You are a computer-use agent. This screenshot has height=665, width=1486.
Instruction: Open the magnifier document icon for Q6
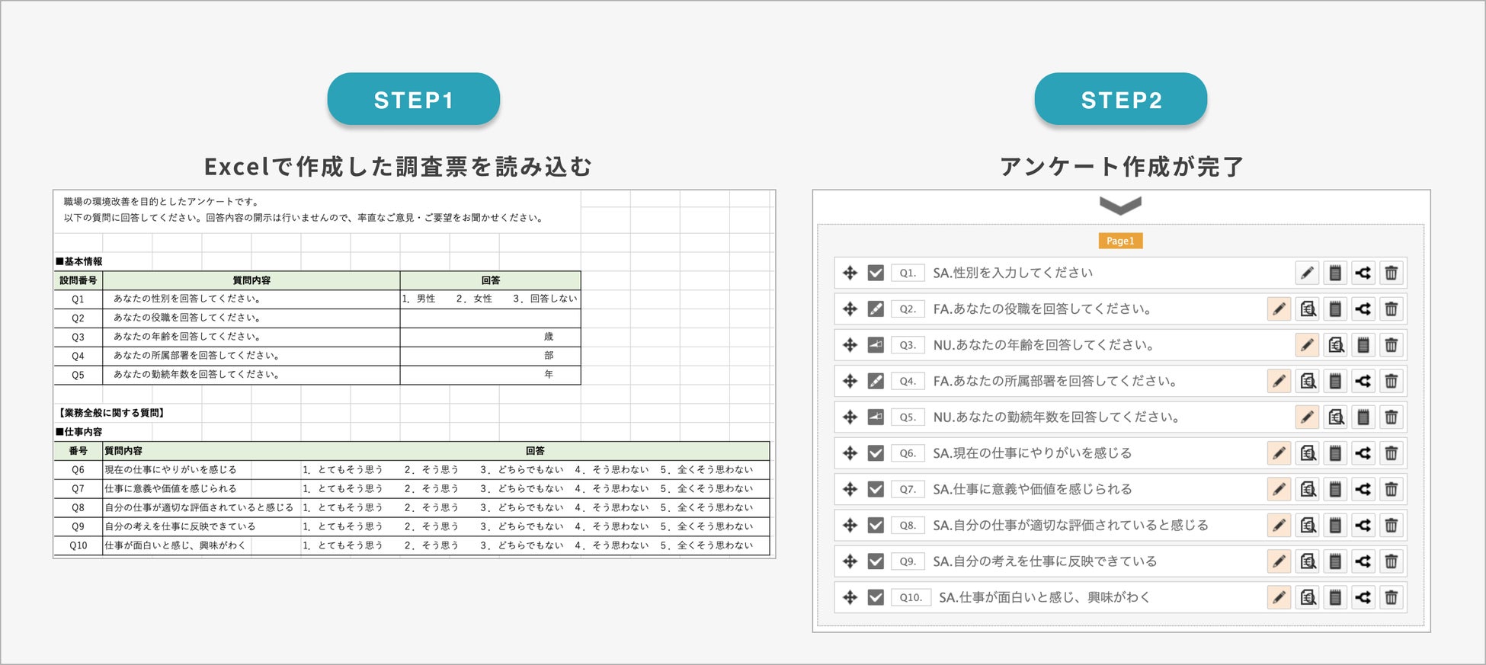pyautogui.click(x=1308, y=453)
